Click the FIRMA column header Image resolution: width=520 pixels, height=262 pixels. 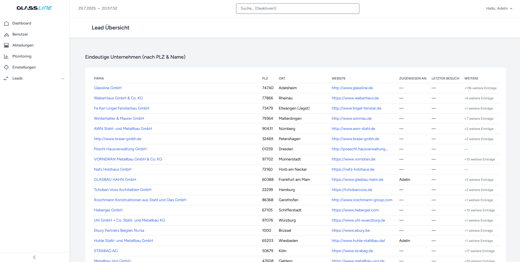[x=99, y=78]
